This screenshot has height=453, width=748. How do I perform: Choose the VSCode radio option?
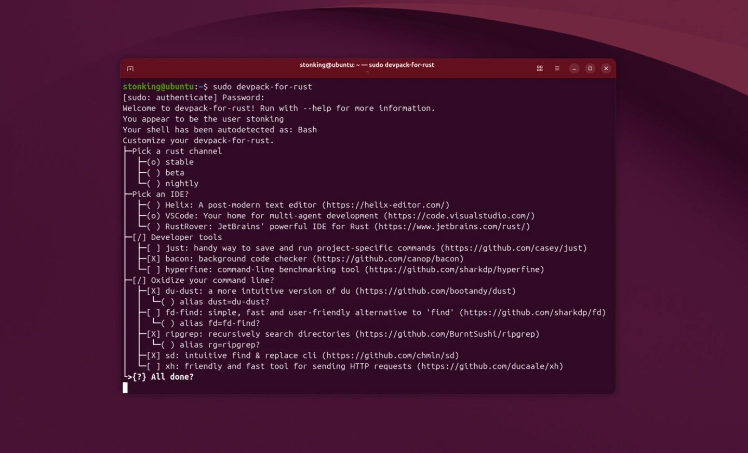tap(153, 216)
